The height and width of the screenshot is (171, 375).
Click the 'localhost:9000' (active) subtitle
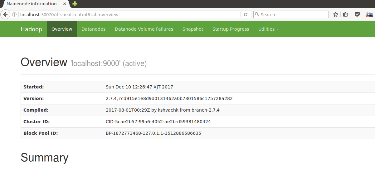point(109,63)
